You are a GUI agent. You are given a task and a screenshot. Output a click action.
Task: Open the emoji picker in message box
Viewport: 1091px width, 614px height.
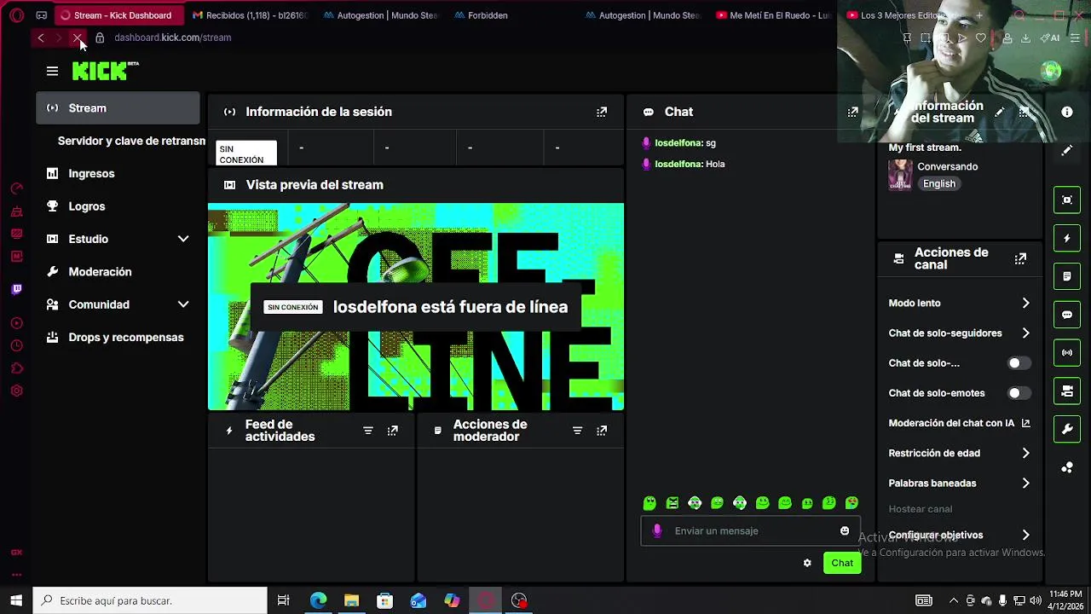pyautogui.click(x=845, y=530)
